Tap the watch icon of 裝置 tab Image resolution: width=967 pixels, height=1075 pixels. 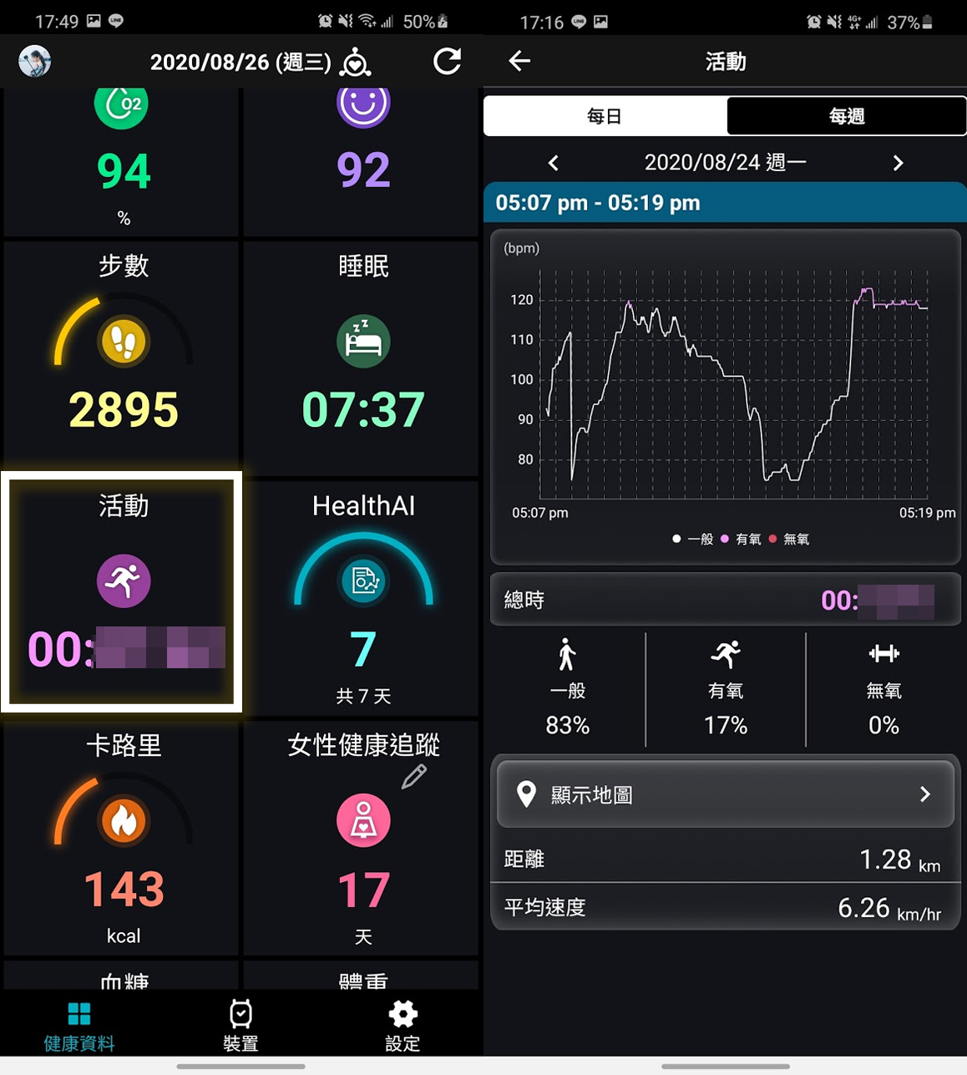click(x=240, y=1014)
